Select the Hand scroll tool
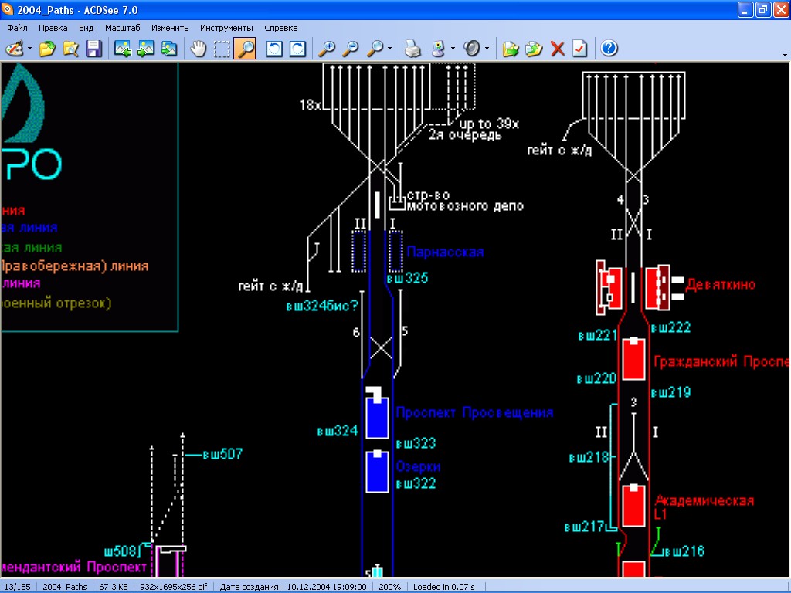791x593 pixels. (199, 49)
